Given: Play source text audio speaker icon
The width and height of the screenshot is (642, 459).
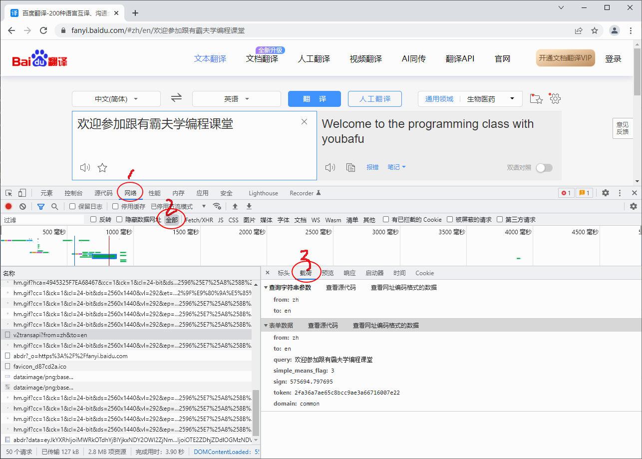Looking at the screenshot, I should coord(85,168).
